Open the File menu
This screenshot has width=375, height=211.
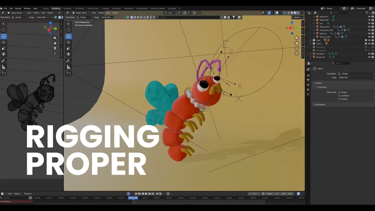[5, 8]
